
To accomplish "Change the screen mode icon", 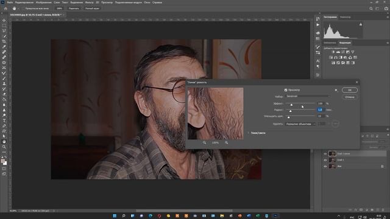I will click(x=4, y=174).
